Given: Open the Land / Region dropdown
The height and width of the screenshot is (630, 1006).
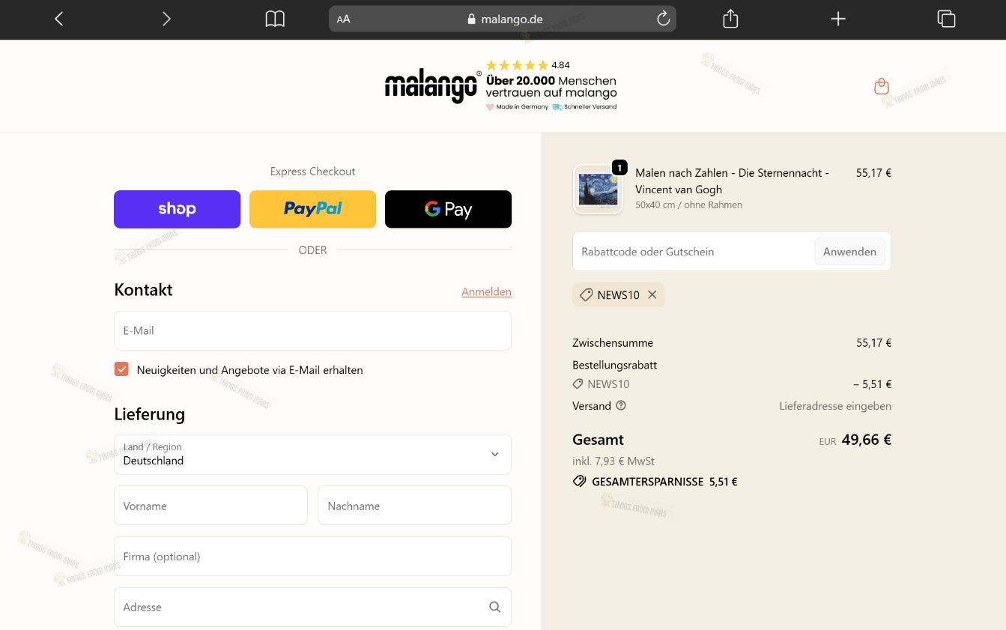Looking at the screenshot, I should 312,454.
